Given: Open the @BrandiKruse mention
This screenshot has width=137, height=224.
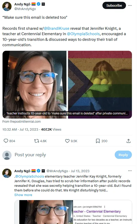Looking at the screenshot, I should [x=57, y=28].
